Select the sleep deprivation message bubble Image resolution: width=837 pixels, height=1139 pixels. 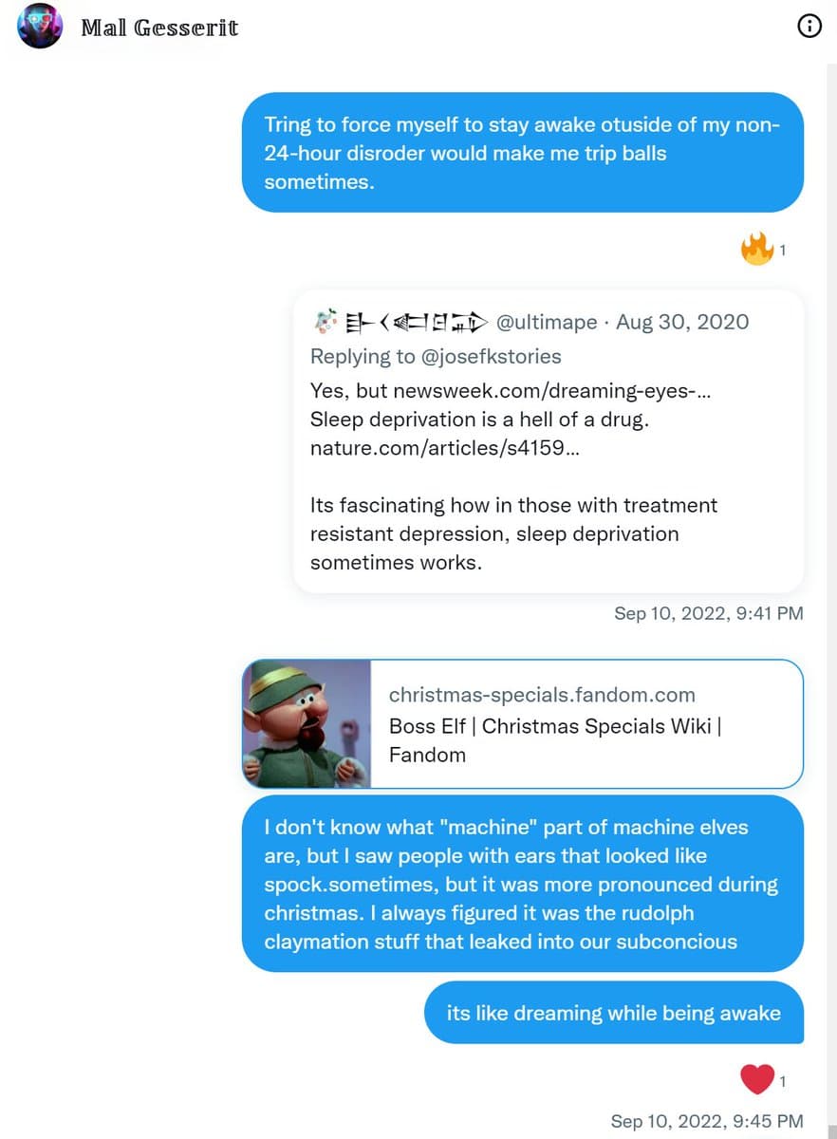pos(523,152)
